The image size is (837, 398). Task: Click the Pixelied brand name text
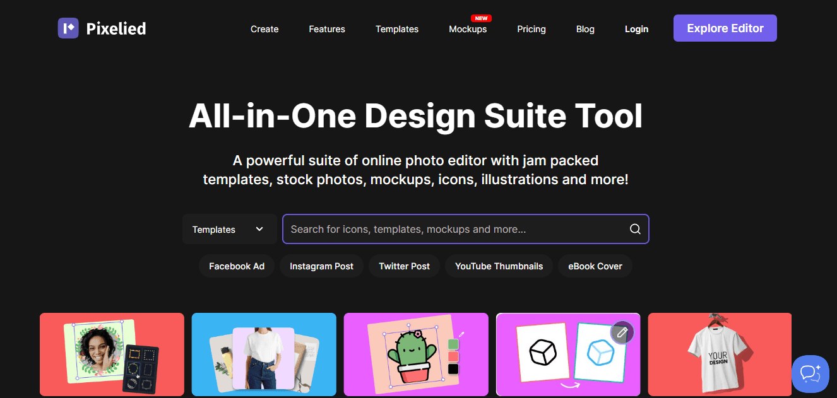(116, 28)
